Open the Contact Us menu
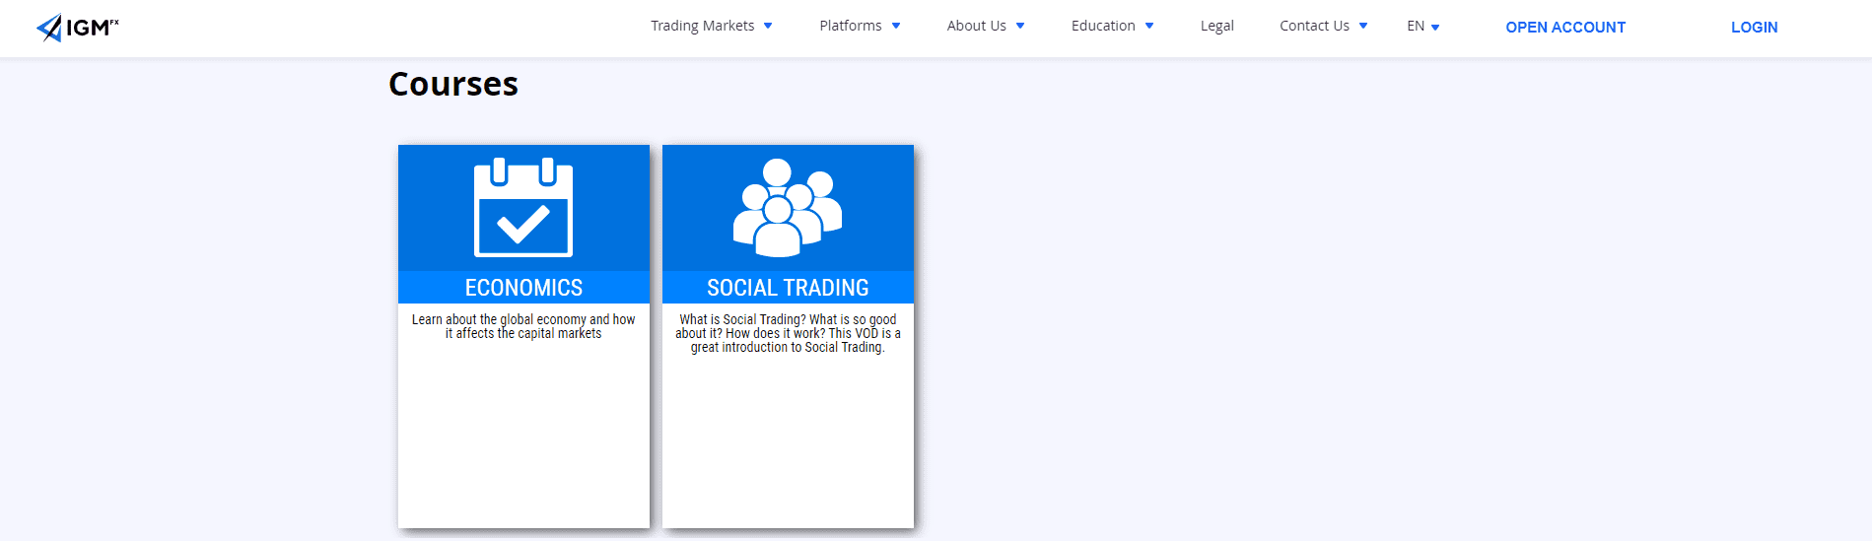Viewport: 1872px width, 541px height. pyautogui.click(x=1314, y=26)
